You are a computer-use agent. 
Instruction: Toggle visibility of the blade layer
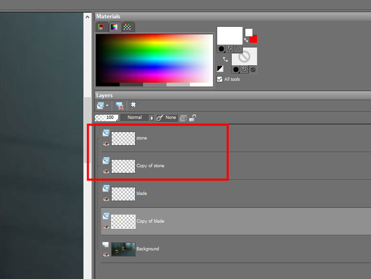click(106, 199)
